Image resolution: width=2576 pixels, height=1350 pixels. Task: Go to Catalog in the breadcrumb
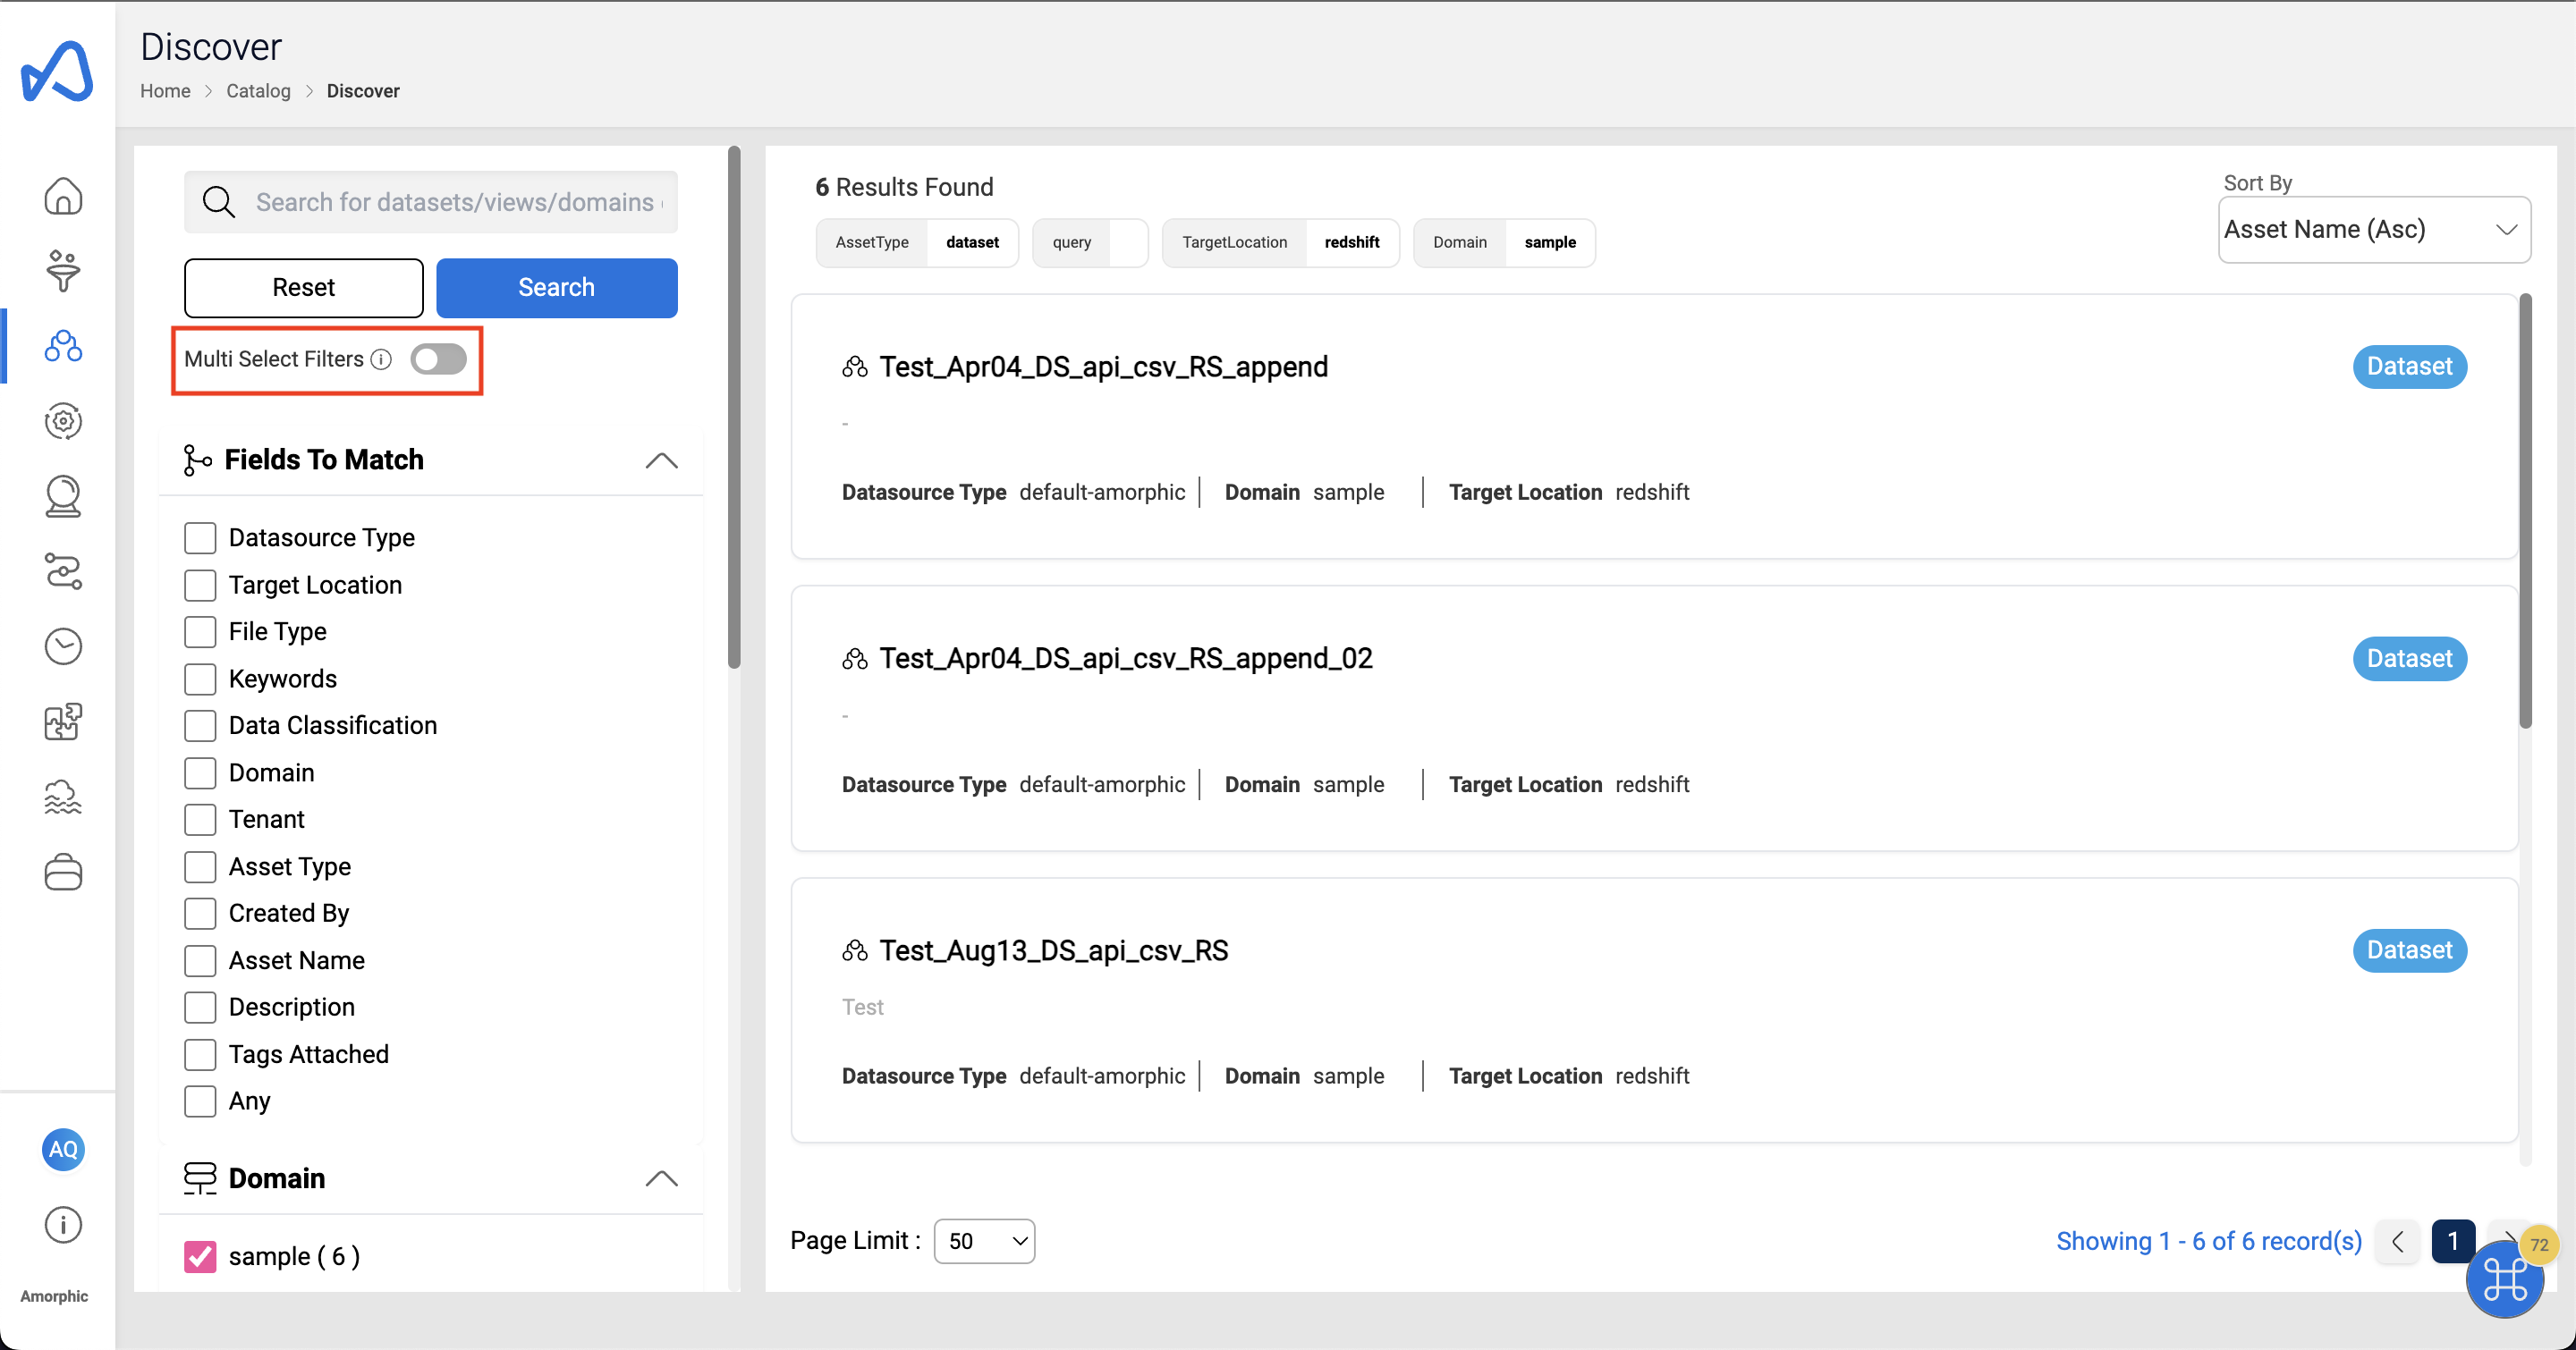coord(258,91)
